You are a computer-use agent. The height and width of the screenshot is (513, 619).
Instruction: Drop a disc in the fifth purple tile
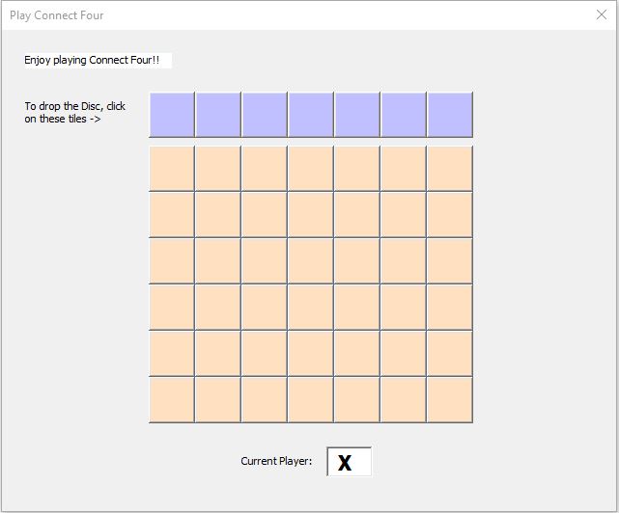point(357,115)
